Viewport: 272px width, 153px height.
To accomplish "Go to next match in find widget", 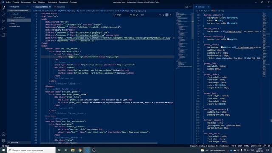I will click(163, 15).
